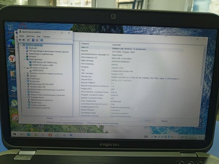
Task: Collapse the Видеоадаптеры category
Action: (x=24, y=59)
